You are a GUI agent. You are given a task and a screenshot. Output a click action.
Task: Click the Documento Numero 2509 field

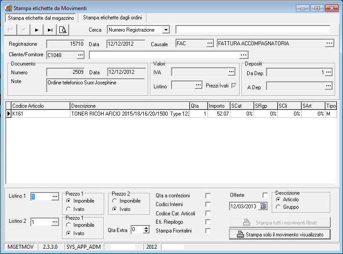pyautogui.click(x=65, y=72)
